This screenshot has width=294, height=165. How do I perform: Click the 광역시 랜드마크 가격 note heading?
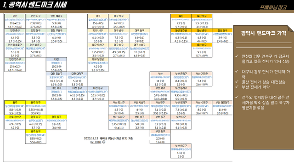[x=264, y=33]
